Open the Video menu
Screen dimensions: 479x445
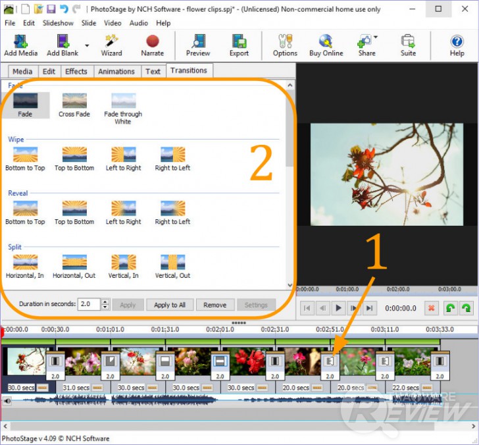click(113, 23)
